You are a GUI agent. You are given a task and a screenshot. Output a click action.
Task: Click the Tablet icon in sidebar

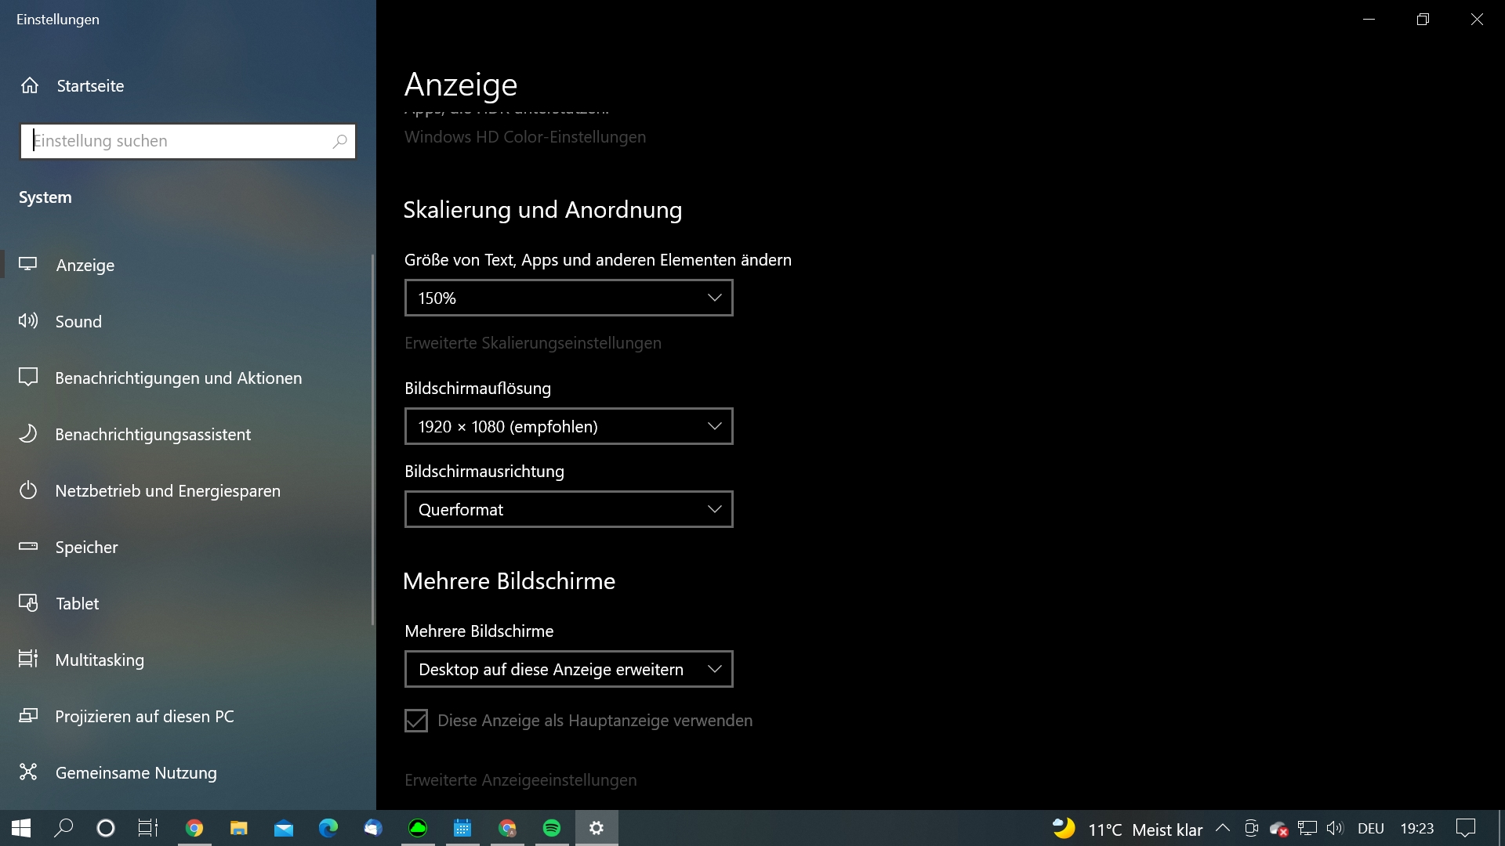click(x=28, y=603)
